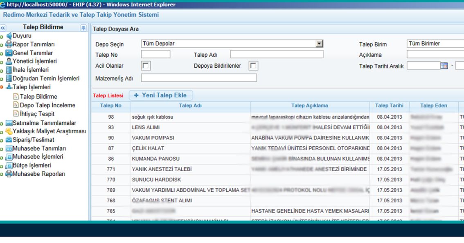Open İhtiyaç Tespit in sidebar
This screenshot has height=243, width=464.
pyautogui.click(x=37, y=114)
